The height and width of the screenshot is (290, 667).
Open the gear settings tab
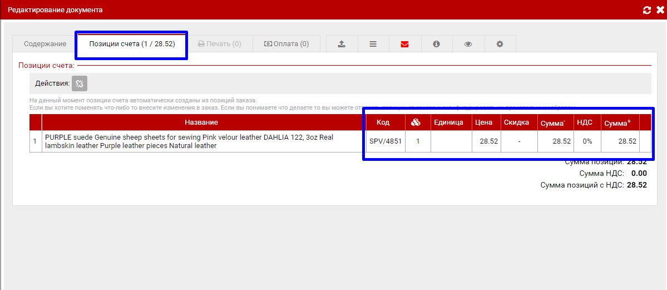pyautogui.click(x=500, y=44)
